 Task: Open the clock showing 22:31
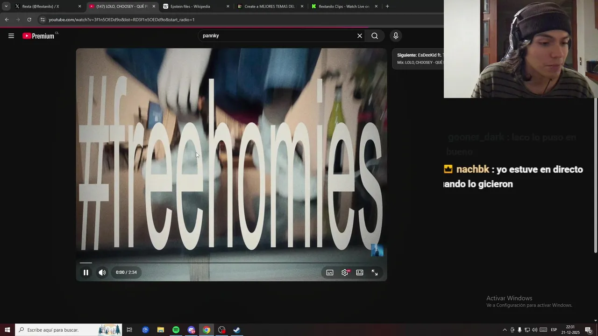[x=570, y=330]
